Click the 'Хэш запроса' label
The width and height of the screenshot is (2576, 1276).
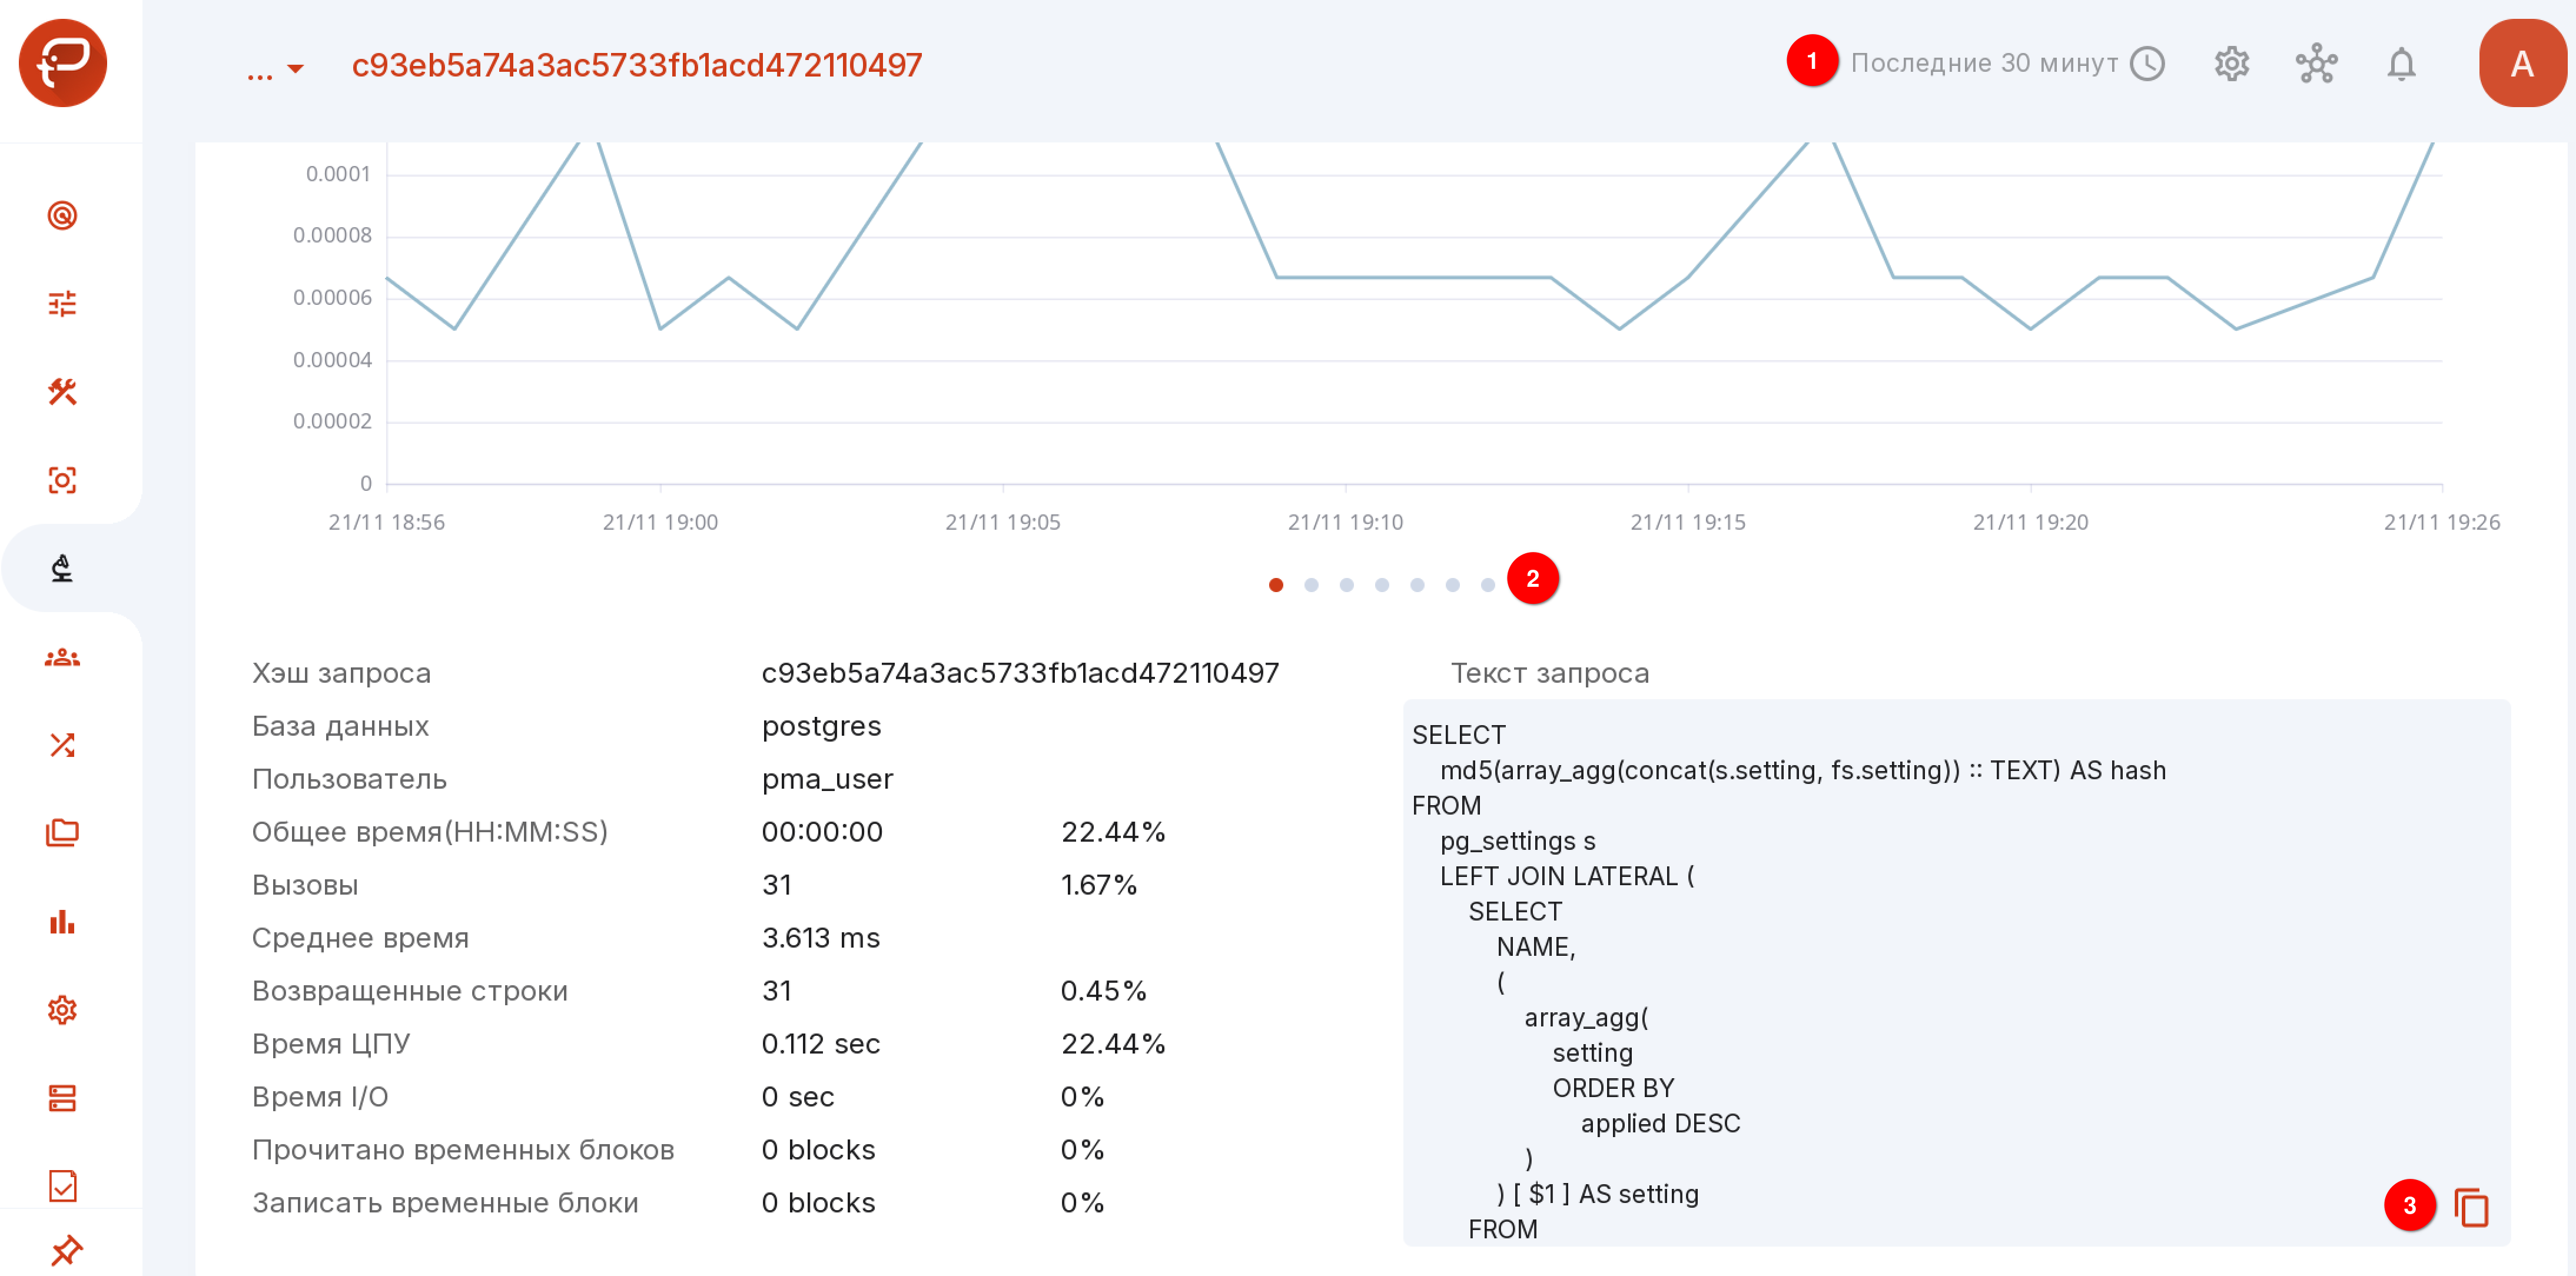tap(341, 673)
